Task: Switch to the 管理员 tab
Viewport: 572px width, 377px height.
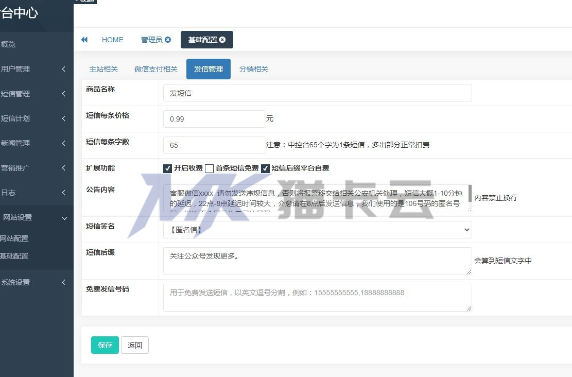Action: click(151, 40)
